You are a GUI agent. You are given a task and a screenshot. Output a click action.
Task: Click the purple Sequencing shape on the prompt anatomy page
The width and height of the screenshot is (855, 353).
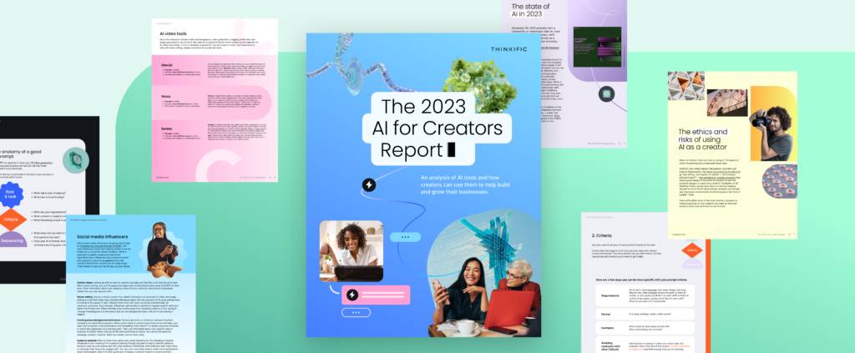(12, 240)
